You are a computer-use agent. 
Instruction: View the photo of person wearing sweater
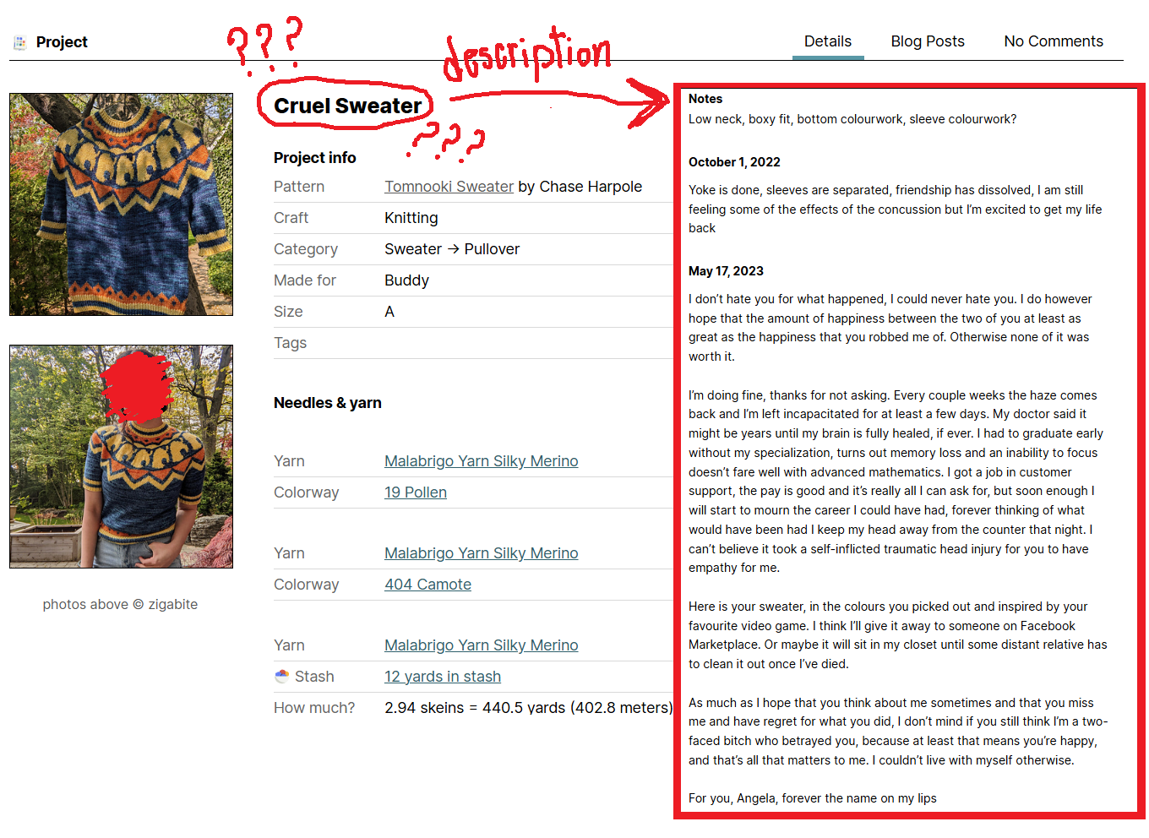pyautogui.click(x=121, y=456)
